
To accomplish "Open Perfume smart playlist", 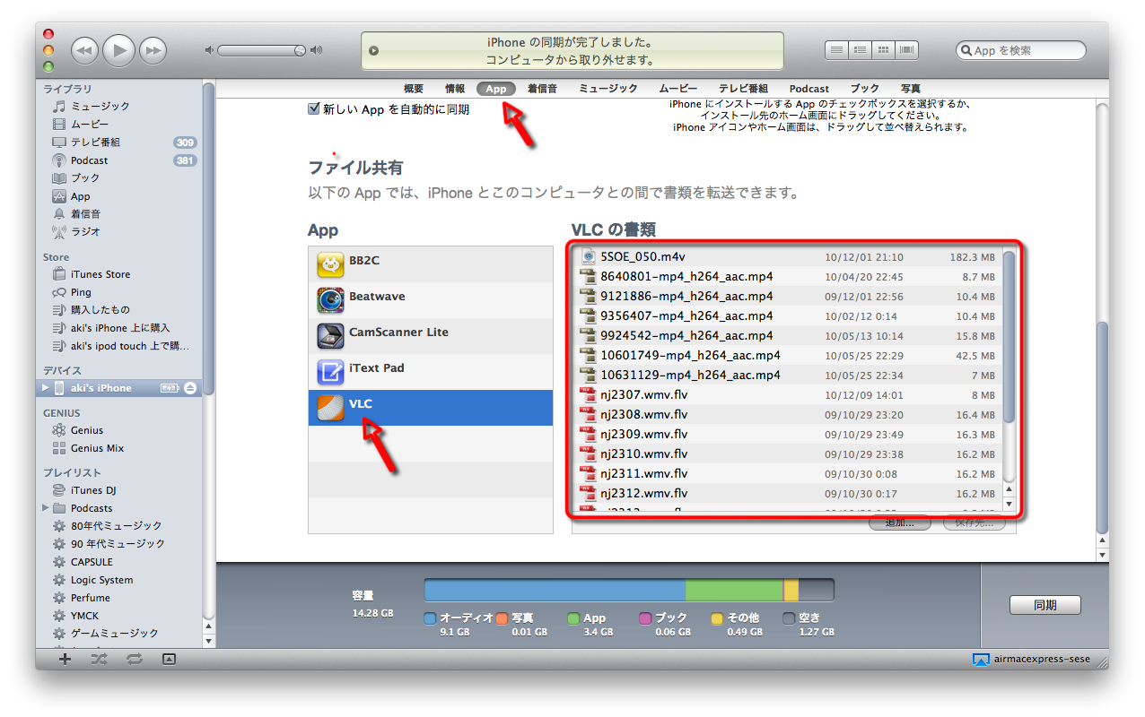I will pos(91,598).
